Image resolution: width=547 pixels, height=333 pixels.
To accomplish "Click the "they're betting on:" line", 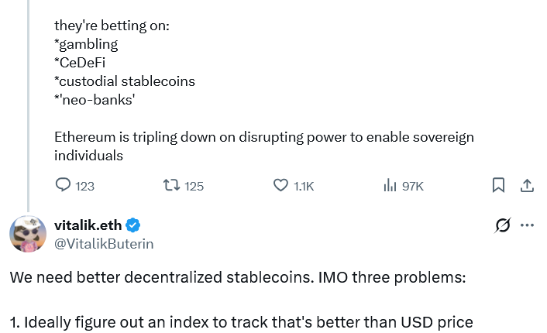I will 112,26.
